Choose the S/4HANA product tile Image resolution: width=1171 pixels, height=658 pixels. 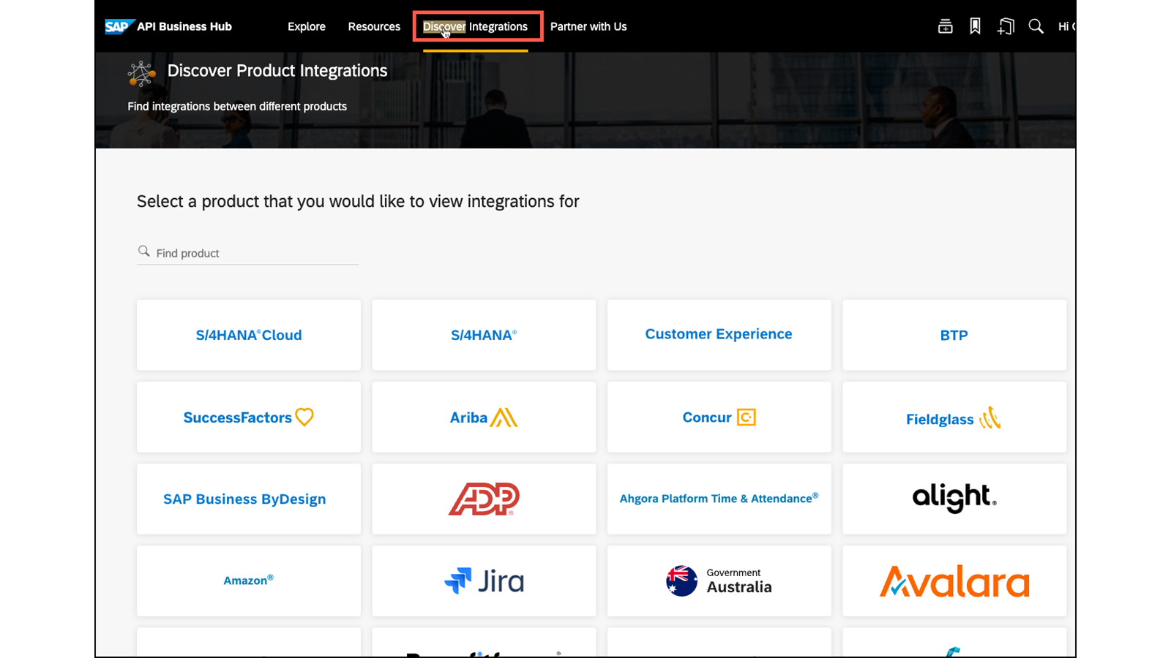tap(484, 335)
